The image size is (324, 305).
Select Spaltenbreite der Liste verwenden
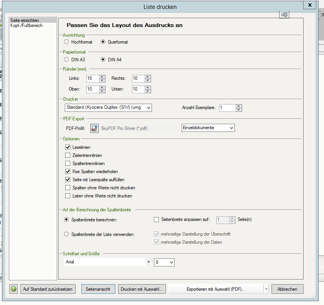coord(66,234)
